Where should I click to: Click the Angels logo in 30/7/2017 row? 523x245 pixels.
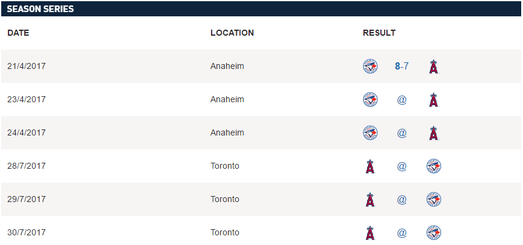370,233
